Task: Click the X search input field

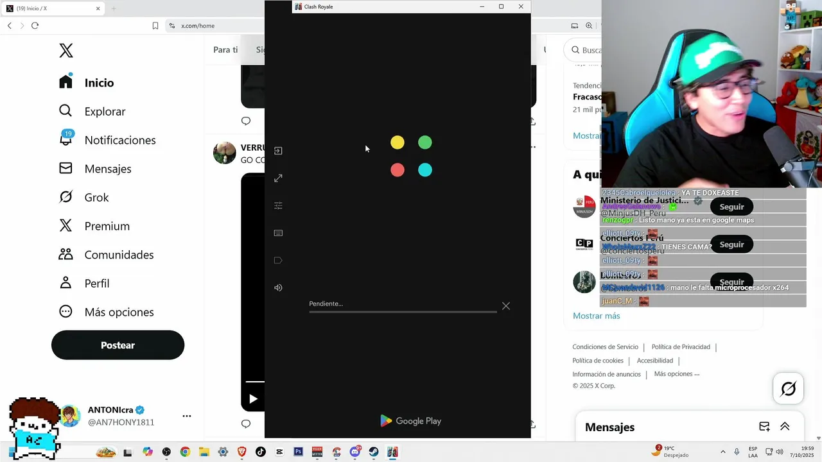Action: [x=583, y=50]
